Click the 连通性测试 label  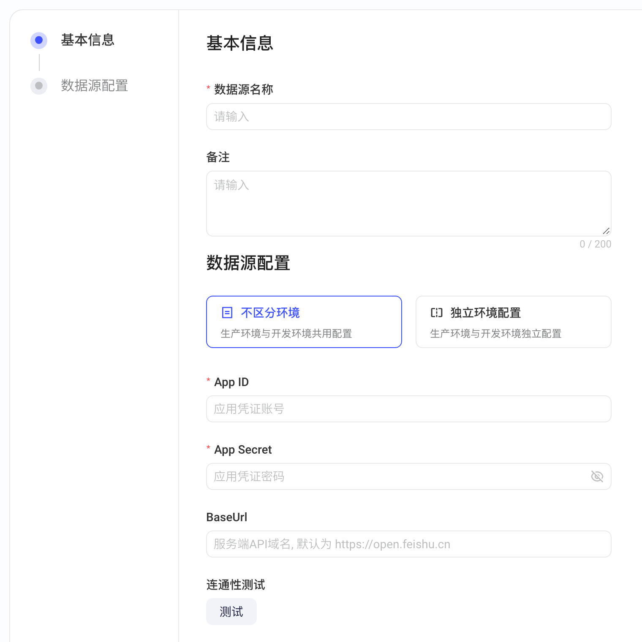pyautogui.click(x=236, y=585)
